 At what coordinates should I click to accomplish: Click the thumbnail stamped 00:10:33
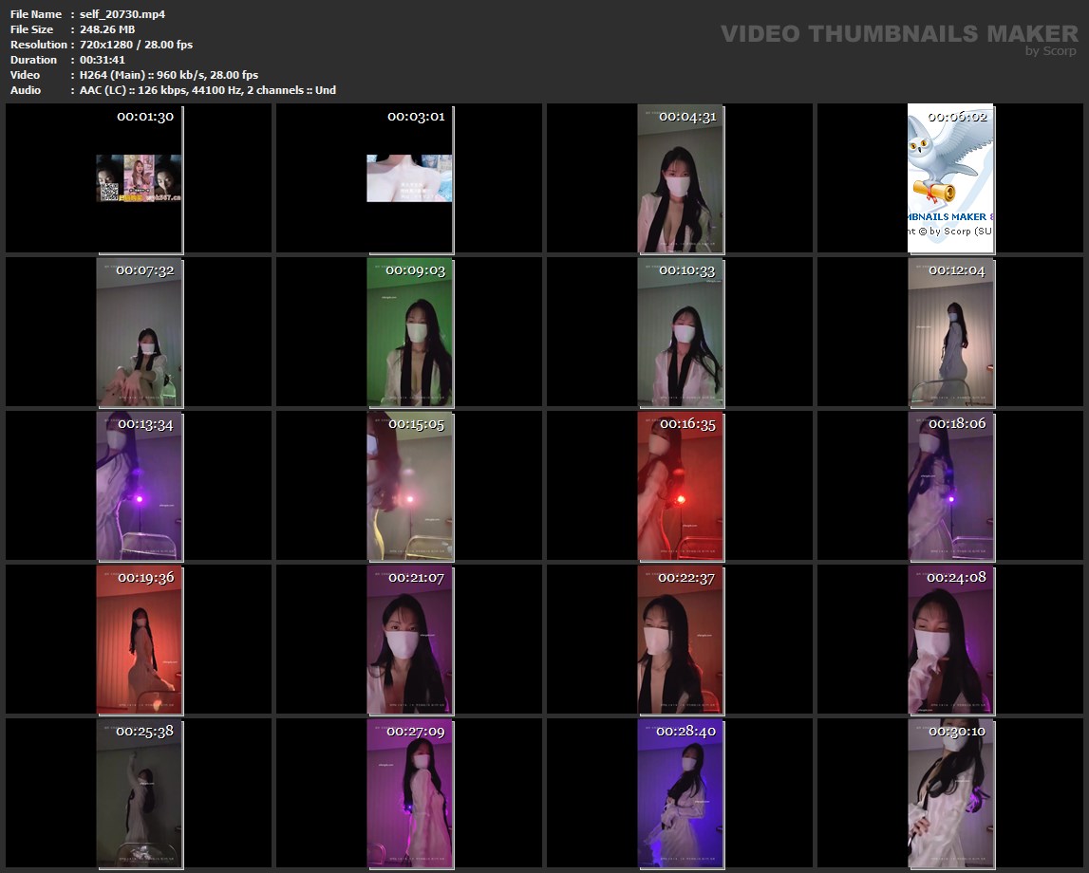point(680,332)
